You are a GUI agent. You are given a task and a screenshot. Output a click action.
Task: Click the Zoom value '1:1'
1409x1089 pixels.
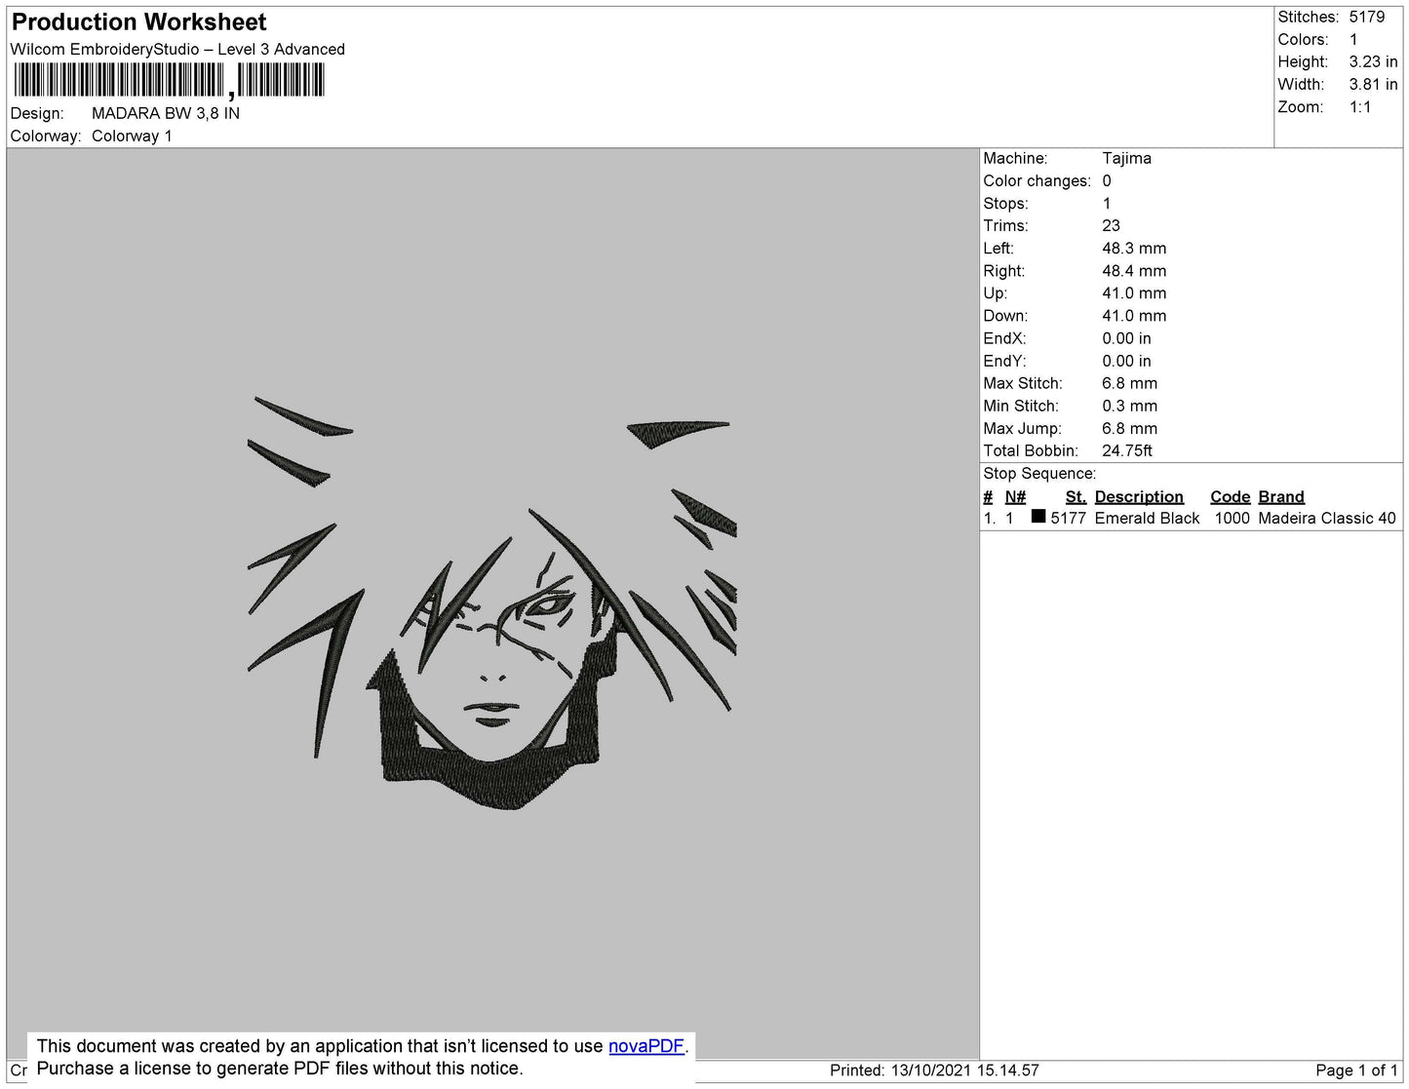tap(1360, 107)
